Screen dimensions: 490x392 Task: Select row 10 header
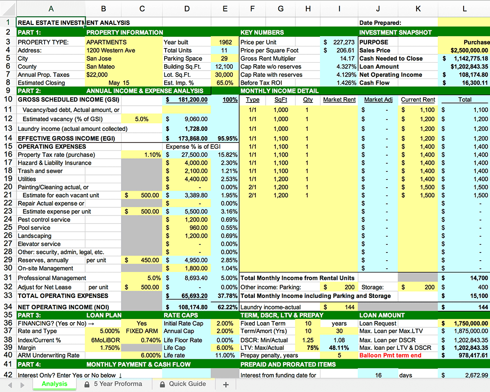[8, 99]
